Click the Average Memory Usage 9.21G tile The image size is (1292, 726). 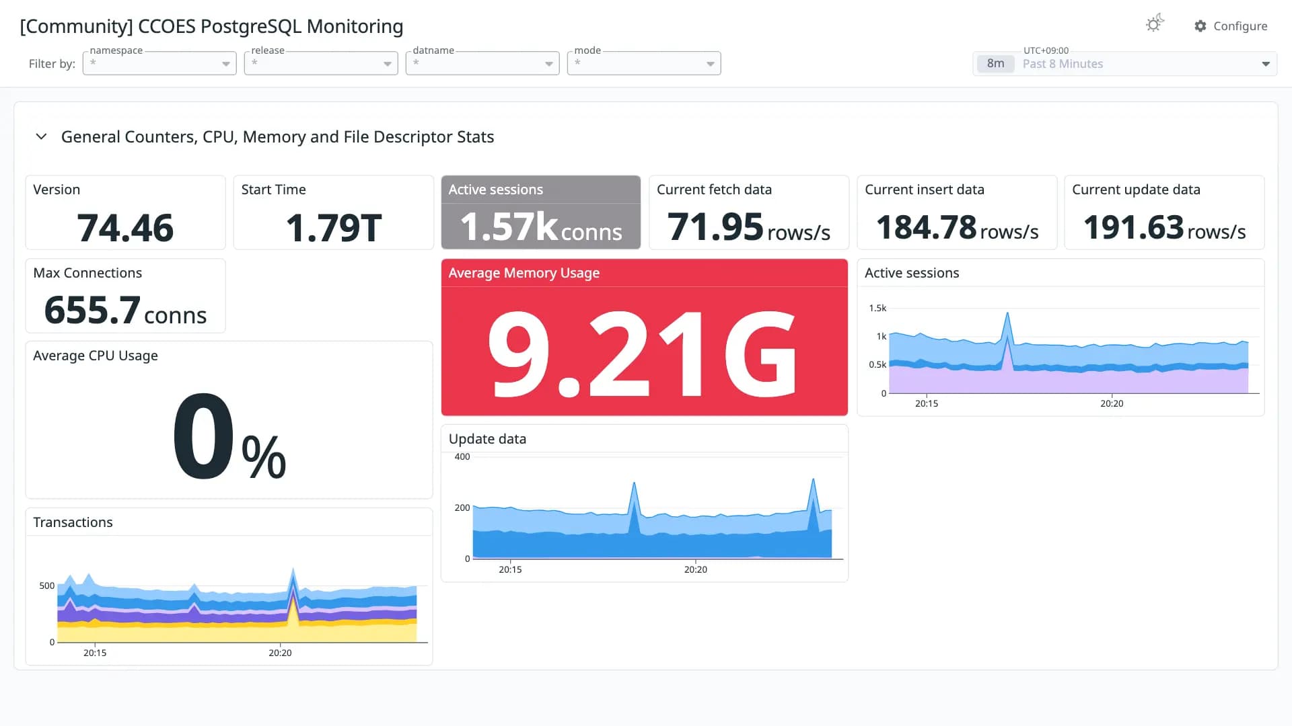[x=644, y=337]
